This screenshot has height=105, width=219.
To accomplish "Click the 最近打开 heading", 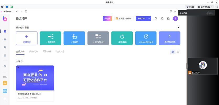I will pos(21,19).
